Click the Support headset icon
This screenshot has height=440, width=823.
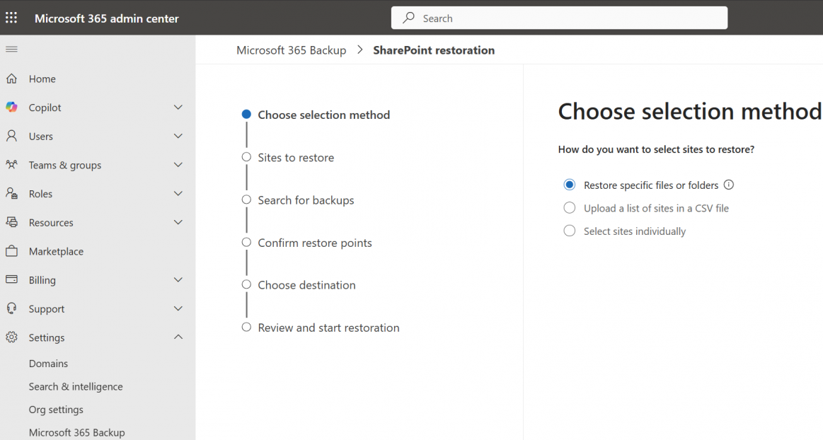pyautogui.click(x=12, y=308)
